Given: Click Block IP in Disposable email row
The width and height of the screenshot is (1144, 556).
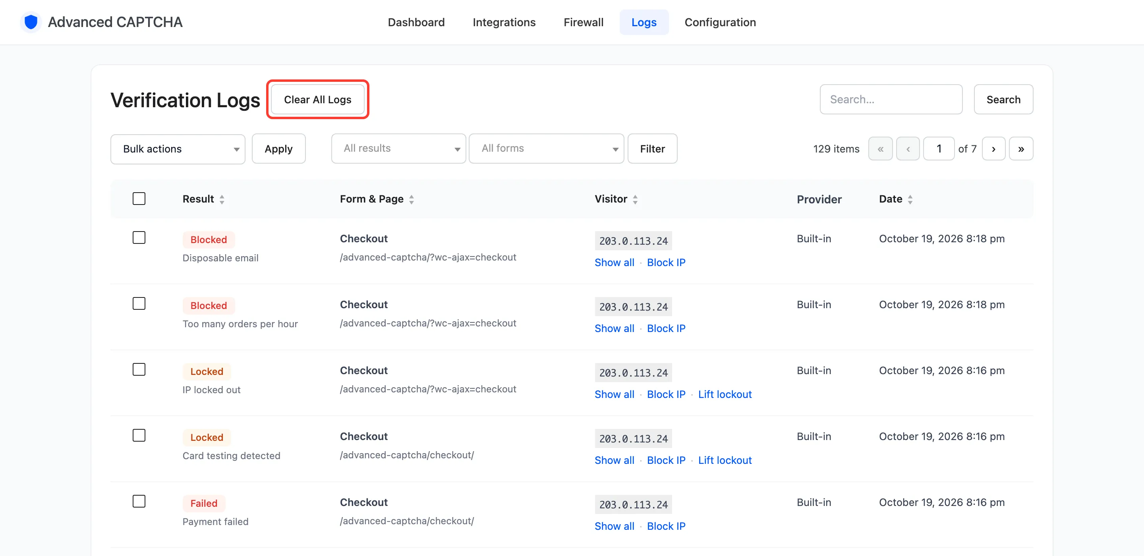Looking at the screenshot, I should [666, 263].
